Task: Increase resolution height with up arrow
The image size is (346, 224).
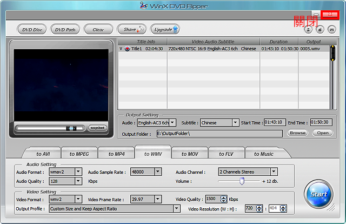Action: [x=283, y=207]
